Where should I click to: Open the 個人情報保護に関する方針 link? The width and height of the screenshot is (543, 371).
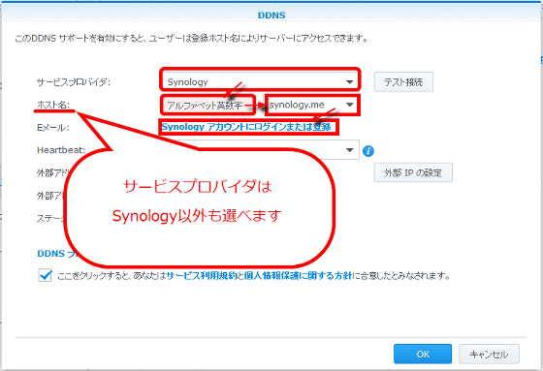[x=299, y=276]
